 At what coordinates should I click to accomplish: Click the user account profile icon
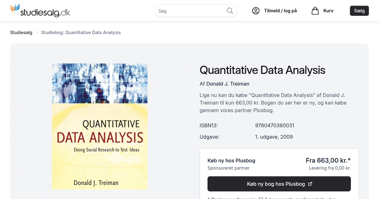(256, 11)
